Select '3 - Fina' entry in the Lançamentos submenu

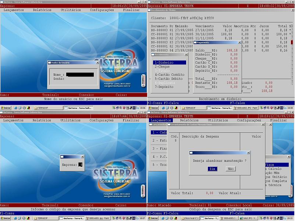tap(159, 149)
